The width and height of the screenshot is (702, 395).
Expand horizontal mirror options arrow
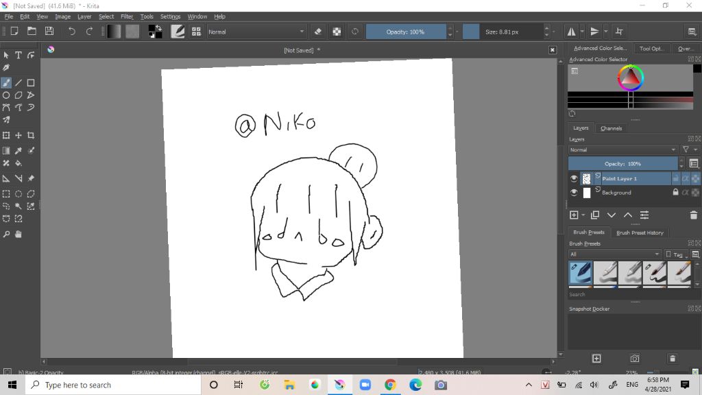click(x=582, y=32)
